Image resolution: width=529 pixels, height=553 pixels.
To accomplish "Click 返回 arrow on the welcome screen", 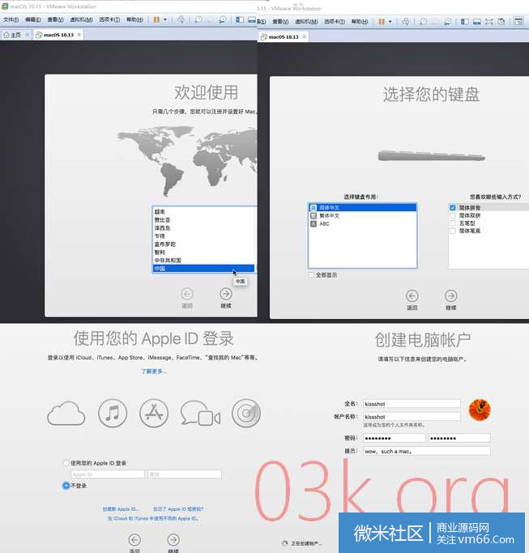I will (x=187, y=294).
